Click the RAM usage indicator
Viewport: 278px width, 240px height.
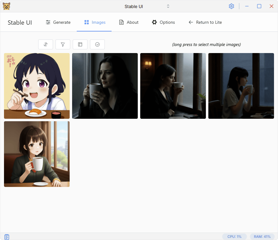262,237
